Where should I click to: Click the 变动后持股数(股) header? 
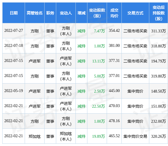click(158, 13)
